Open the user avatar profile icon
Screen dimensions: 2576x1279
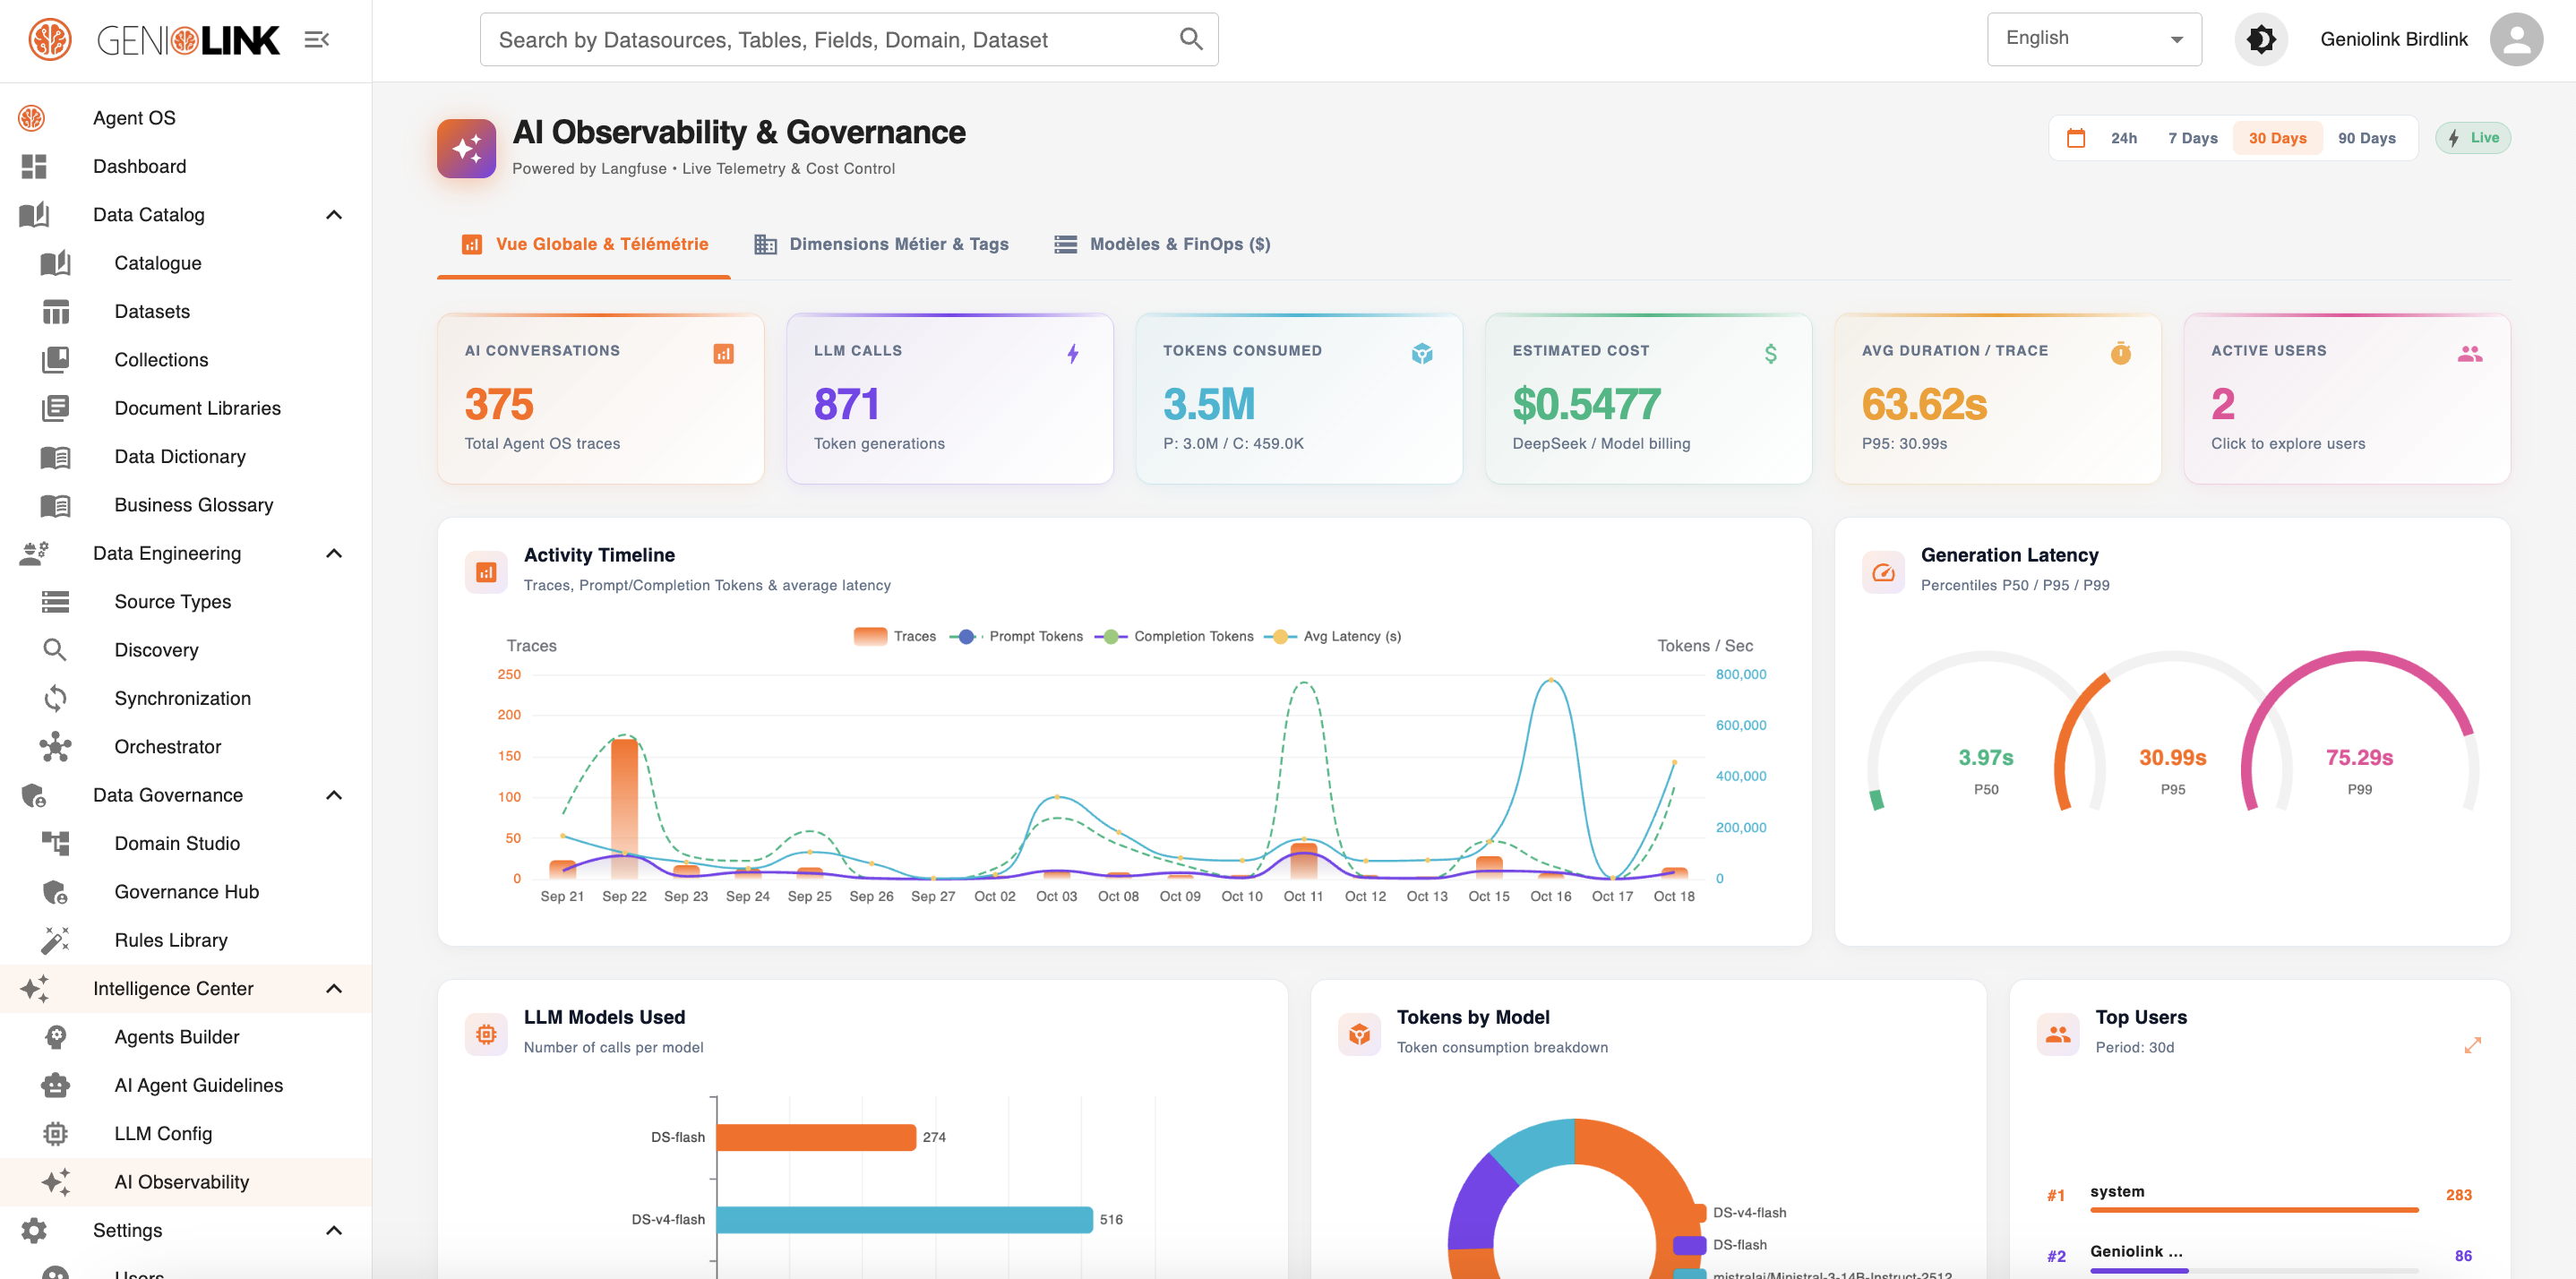click(2516, 39)
